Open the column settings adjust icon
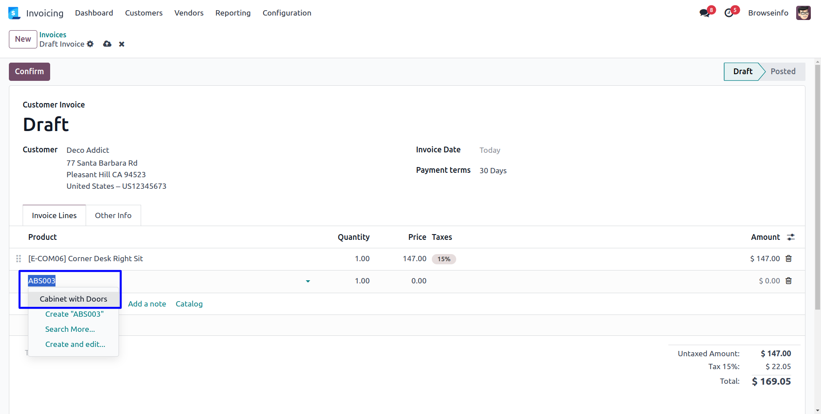Image resolution: width=821 pixels, height=414 pixels. tap(791, 237)
